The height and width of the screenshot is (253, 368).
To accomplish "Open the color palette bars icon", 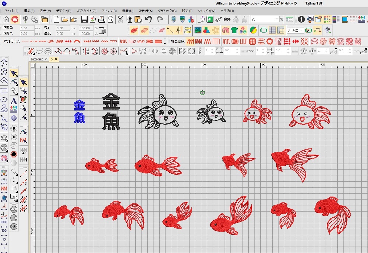I will click(336, 19).
